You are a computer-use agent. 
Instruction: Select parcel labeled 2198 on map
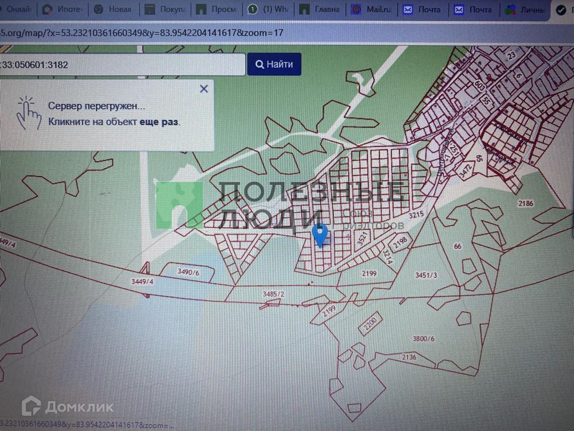click(x=400, y=242)
